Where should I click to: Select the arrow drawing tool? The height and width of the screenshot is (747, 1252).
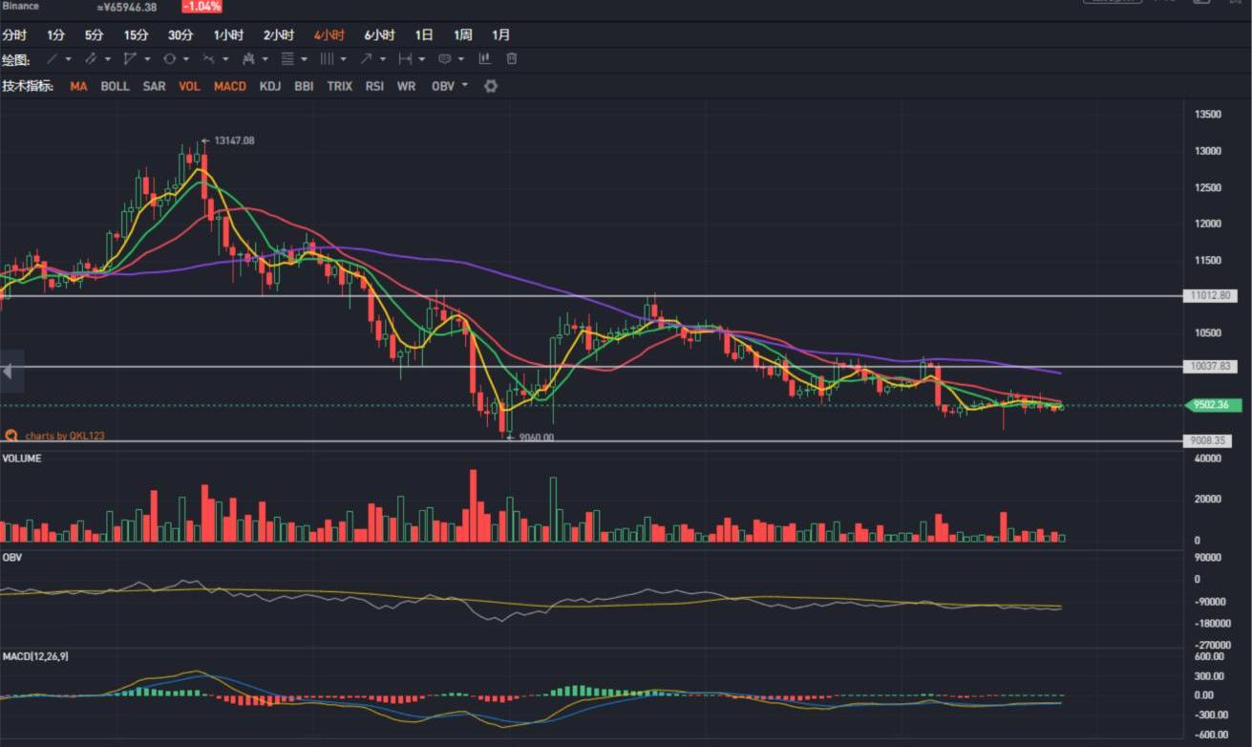pos(366,59)
